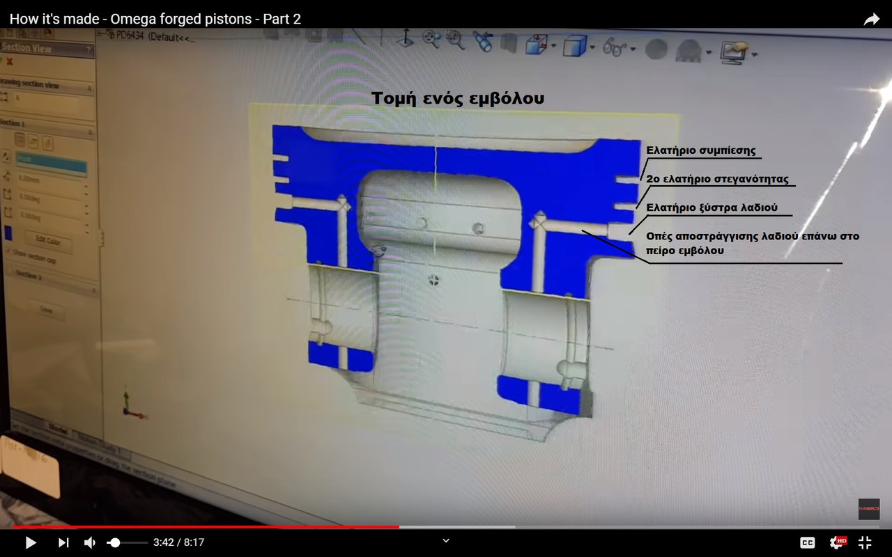Click the Edit Color button
892x557 pixels.
pos(47,242)
